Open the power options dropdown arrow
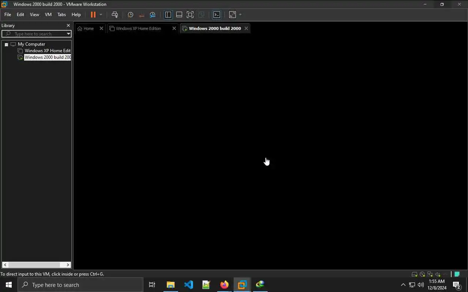The image size is (468, 292). (101, 15)
